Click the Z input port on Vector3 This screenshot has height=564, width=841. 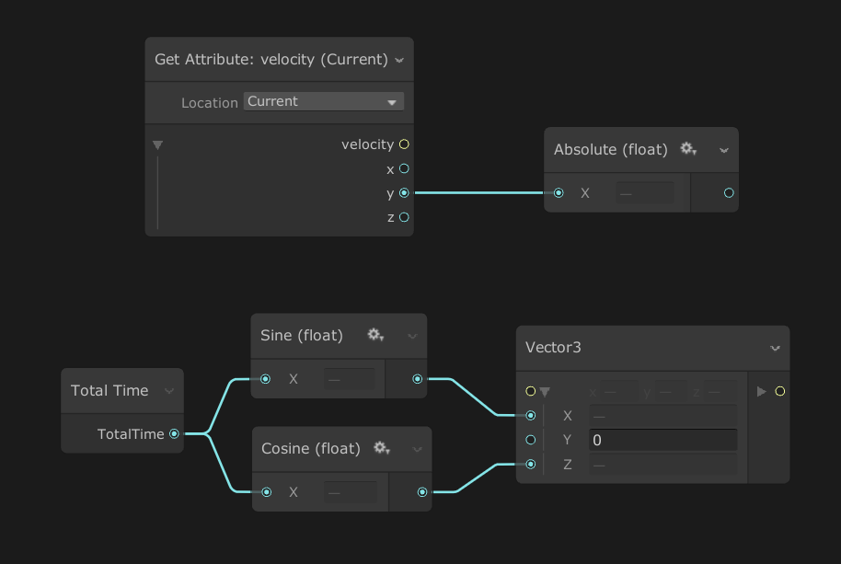531,464
